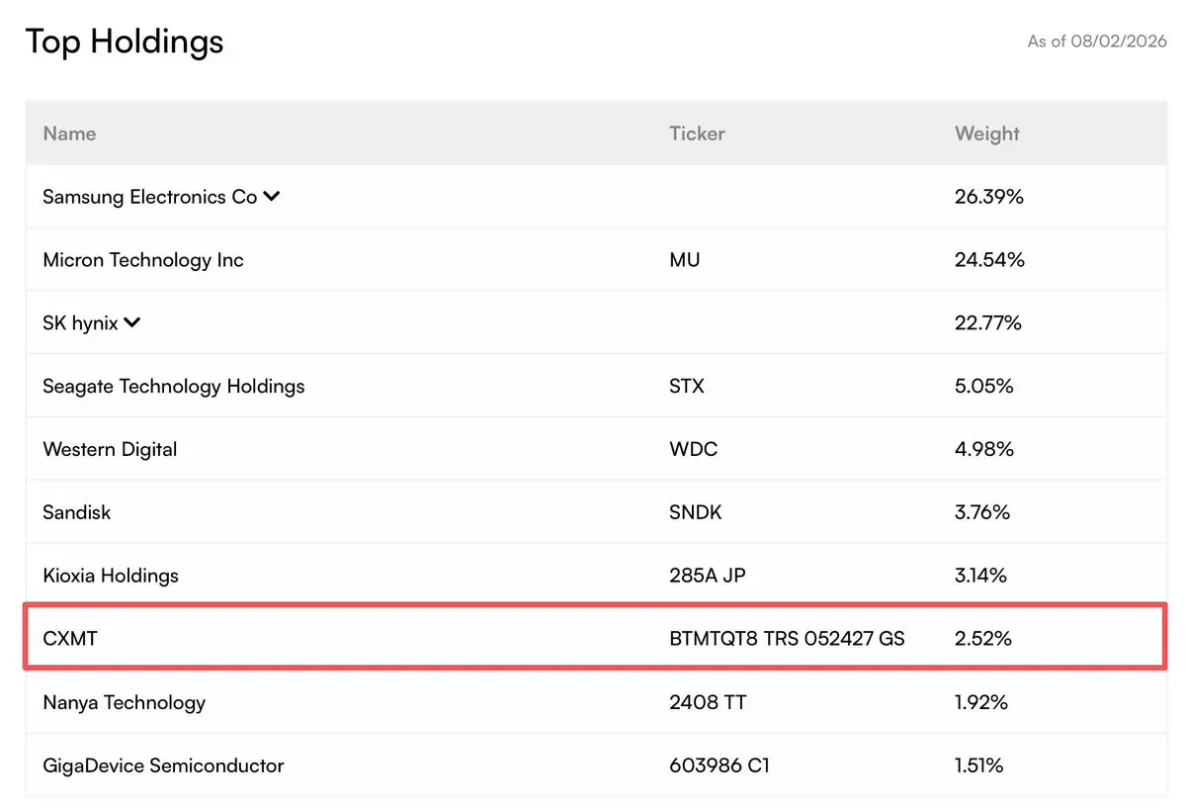The width and height of the screenshot is (1186, 808).
Task: Click the 24.54% weight value
Action: click(x=989, y=260)
